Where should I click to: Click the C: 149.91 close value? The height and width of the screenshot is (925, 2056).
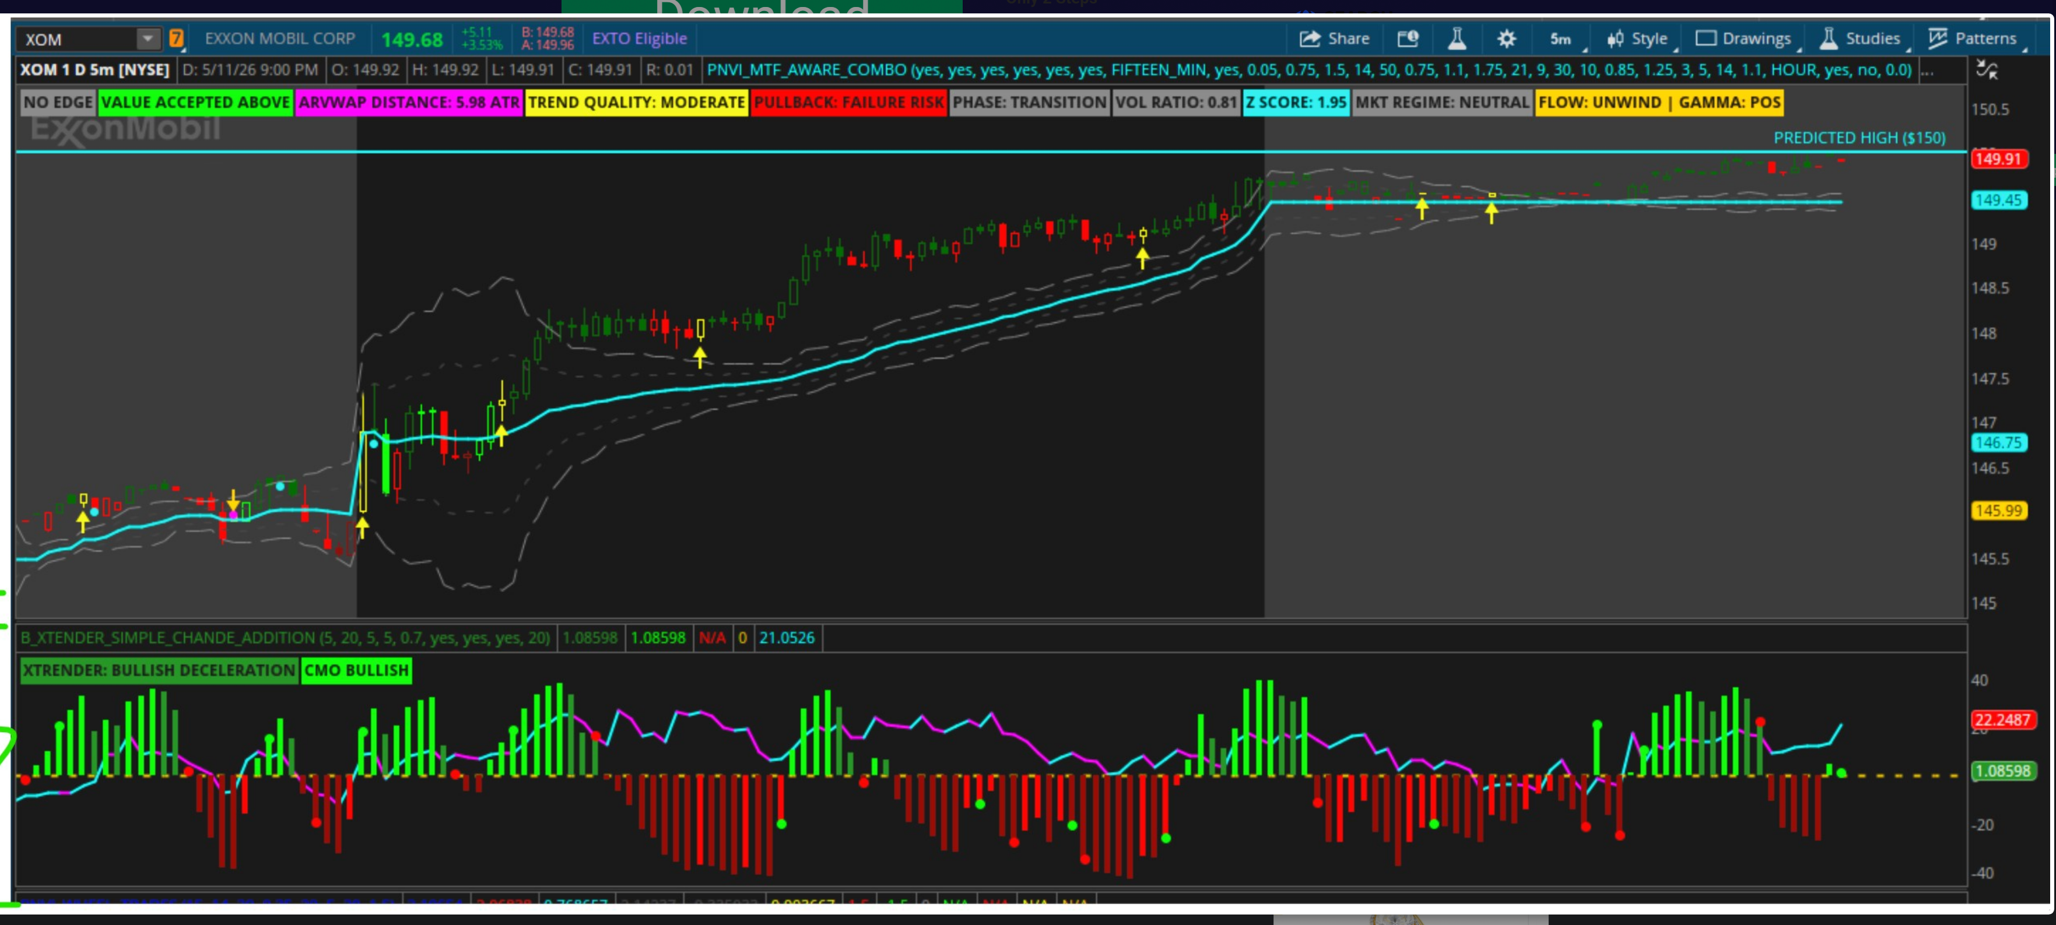click(x=600, y=70)
